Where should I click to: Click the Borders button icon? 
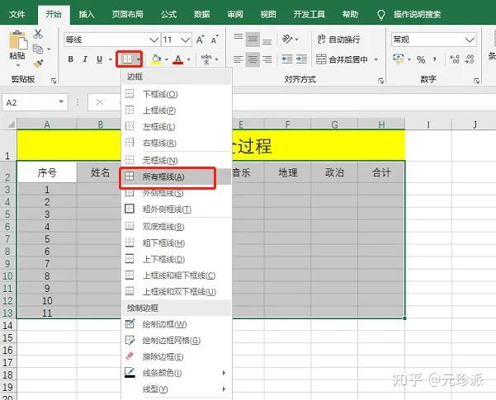tap(127, 59)
